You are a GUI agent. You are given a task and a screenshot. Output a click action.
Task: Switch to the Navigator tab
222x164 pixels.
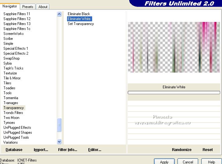tap(10, 6)
